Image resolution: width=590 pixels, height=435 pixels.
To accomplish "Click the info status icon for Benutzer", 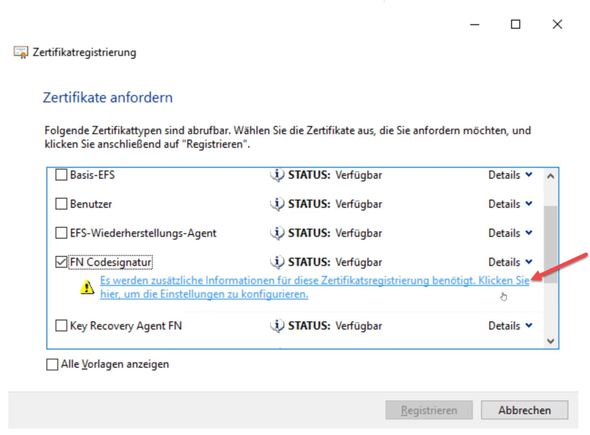I will coord(277,204).
